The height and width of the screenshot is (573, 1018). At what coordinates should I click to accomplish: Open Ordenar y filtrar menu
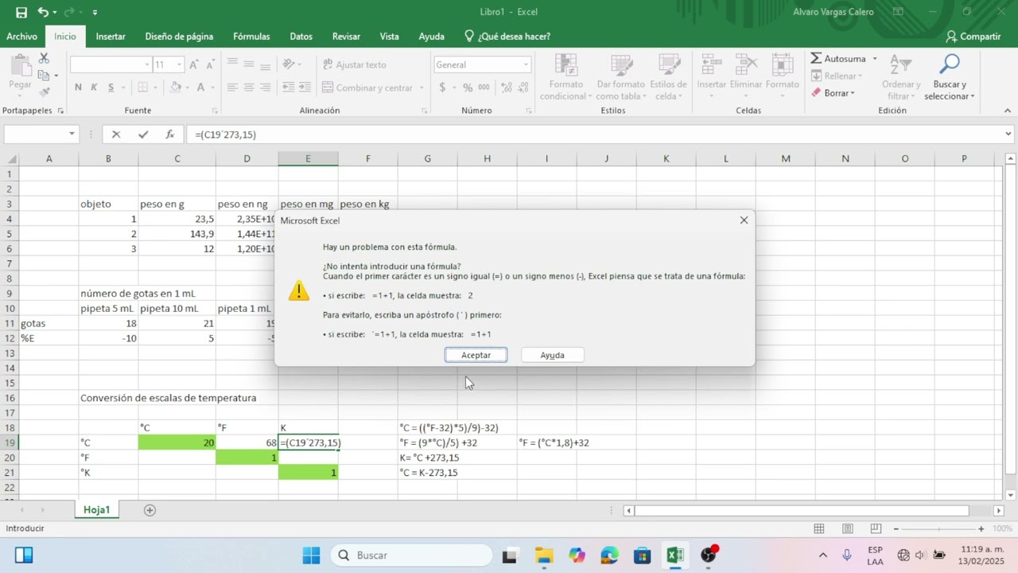click(900, 77)
